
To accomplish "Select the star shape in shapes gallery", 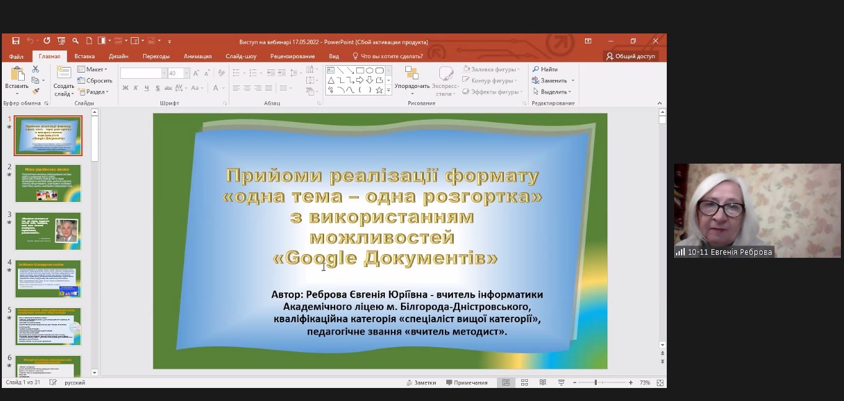I will [379, 90].
